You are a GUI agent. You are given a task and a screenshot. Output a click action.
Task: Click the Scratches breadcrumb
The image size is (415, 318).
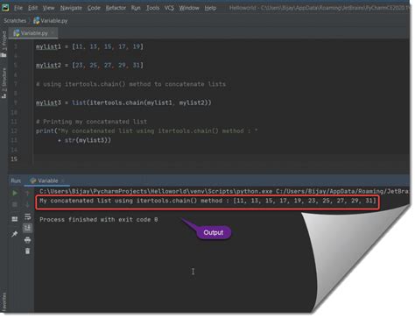(15, 21)
